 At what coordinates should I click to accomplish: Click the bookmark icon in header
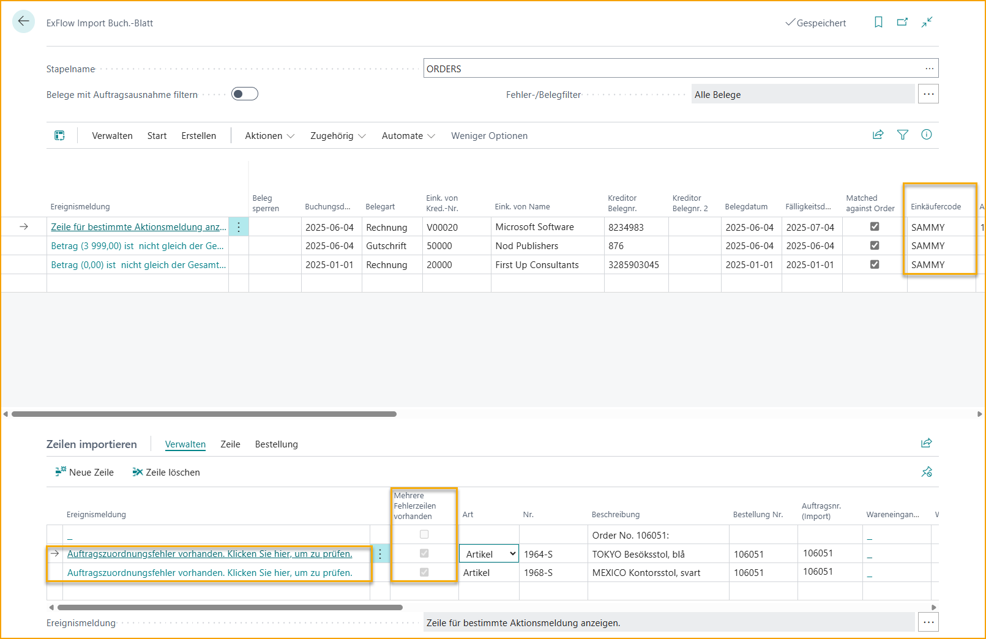878,22
